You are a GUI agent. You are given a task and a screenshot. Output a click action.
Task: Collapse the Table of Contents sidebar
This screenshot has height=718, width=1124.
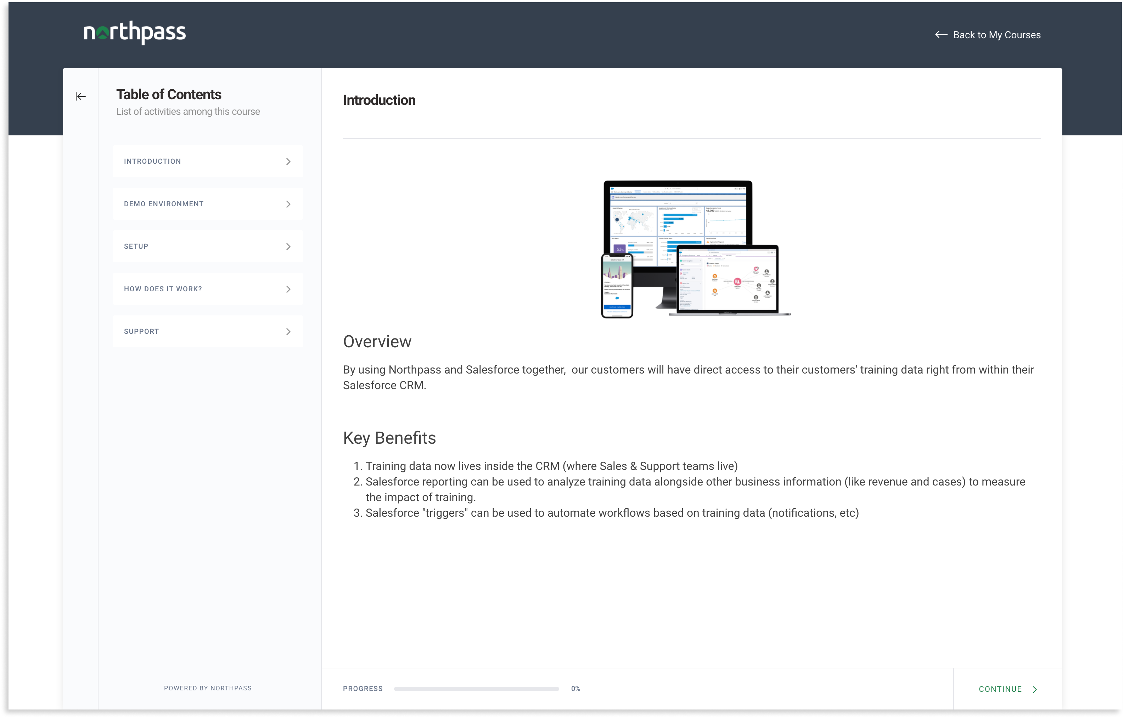click(80, 97)
